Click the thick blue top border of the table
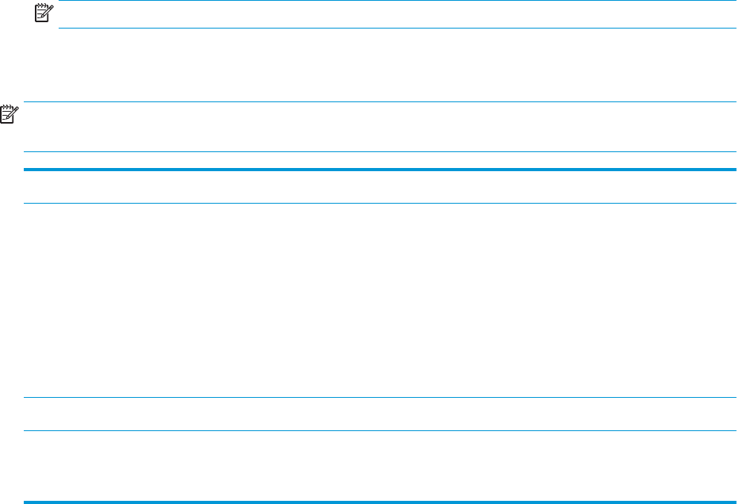This screenshot has width=737, height=504. click(380, 170)
